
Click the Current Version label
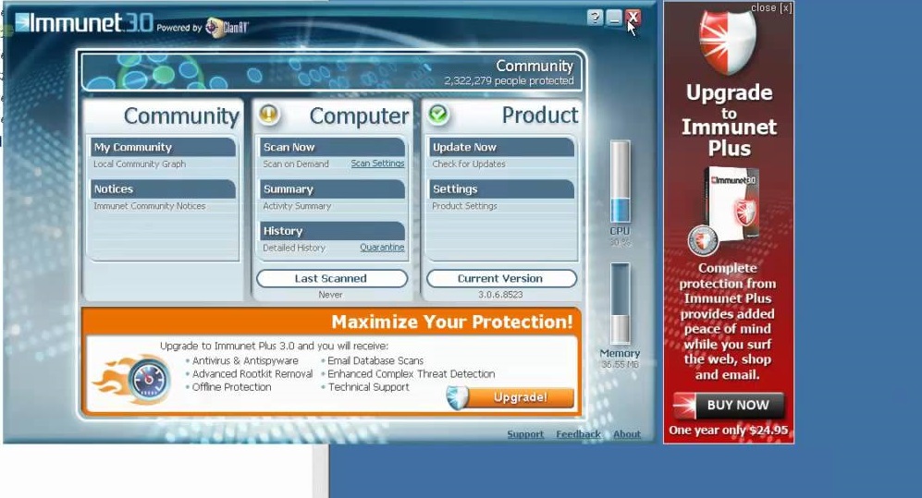tap(501, 278)
